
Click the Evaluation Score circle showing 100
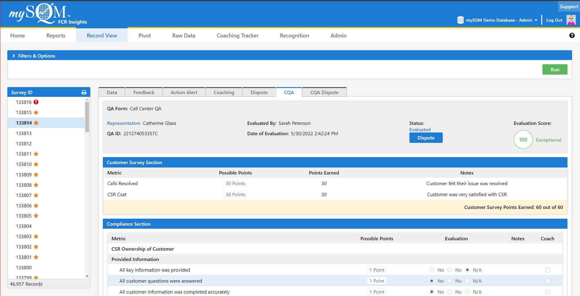523,139
